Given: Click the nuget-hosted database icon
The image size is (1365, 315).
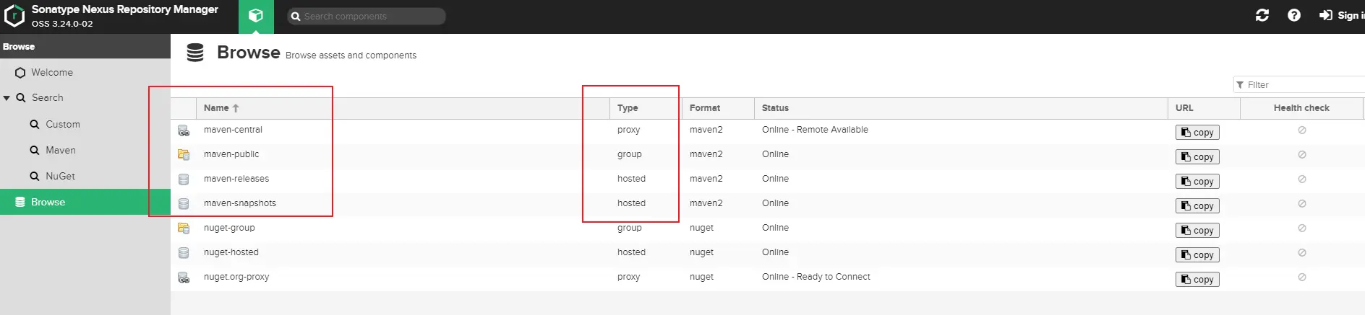Looking at the screenshot, I should (x=184, y=253).
